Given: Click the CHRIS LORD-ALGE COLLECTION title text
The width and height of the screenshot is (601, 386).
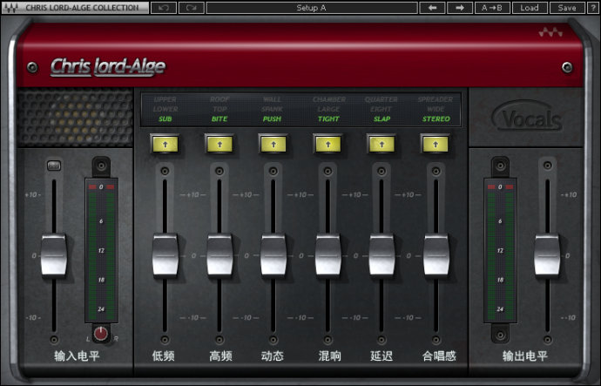Looking at the screenshot, I should (82, 8).
